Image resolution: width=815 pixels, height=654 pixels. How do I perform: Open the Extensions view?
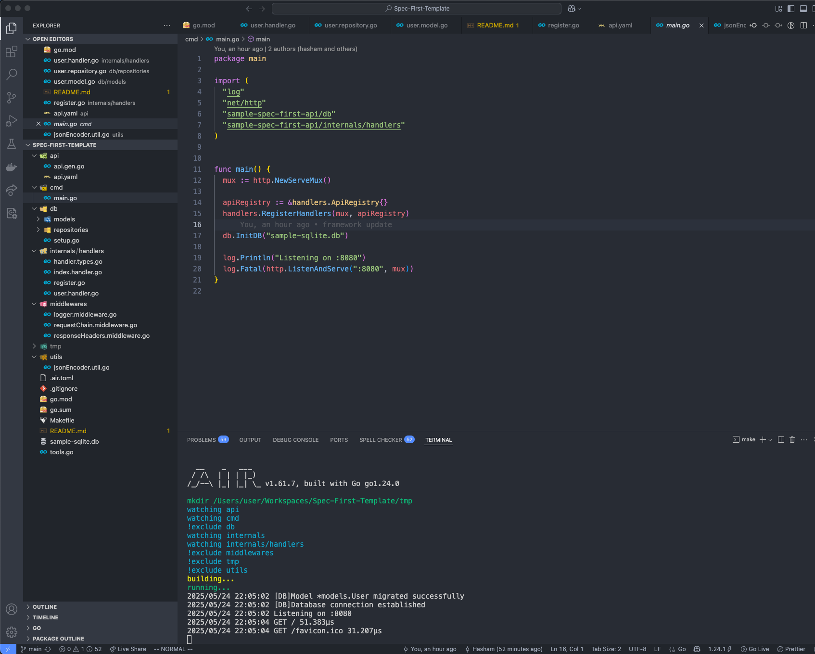pos(11,51)
